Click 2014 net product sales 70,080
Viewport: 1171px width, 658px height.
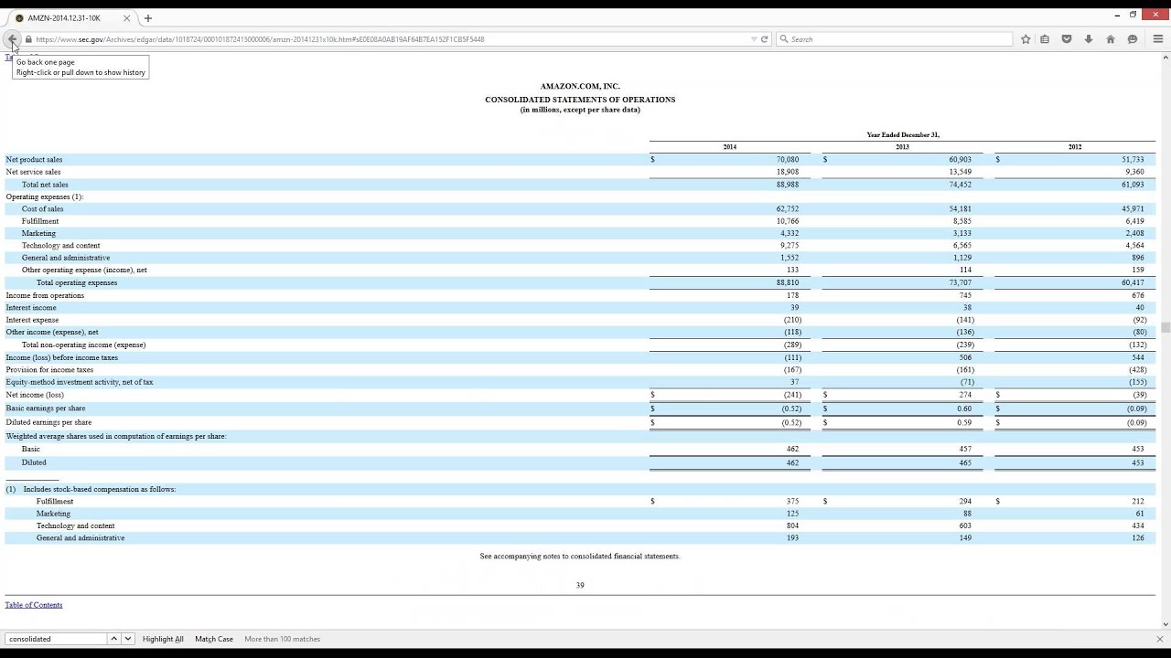(788, 159)
